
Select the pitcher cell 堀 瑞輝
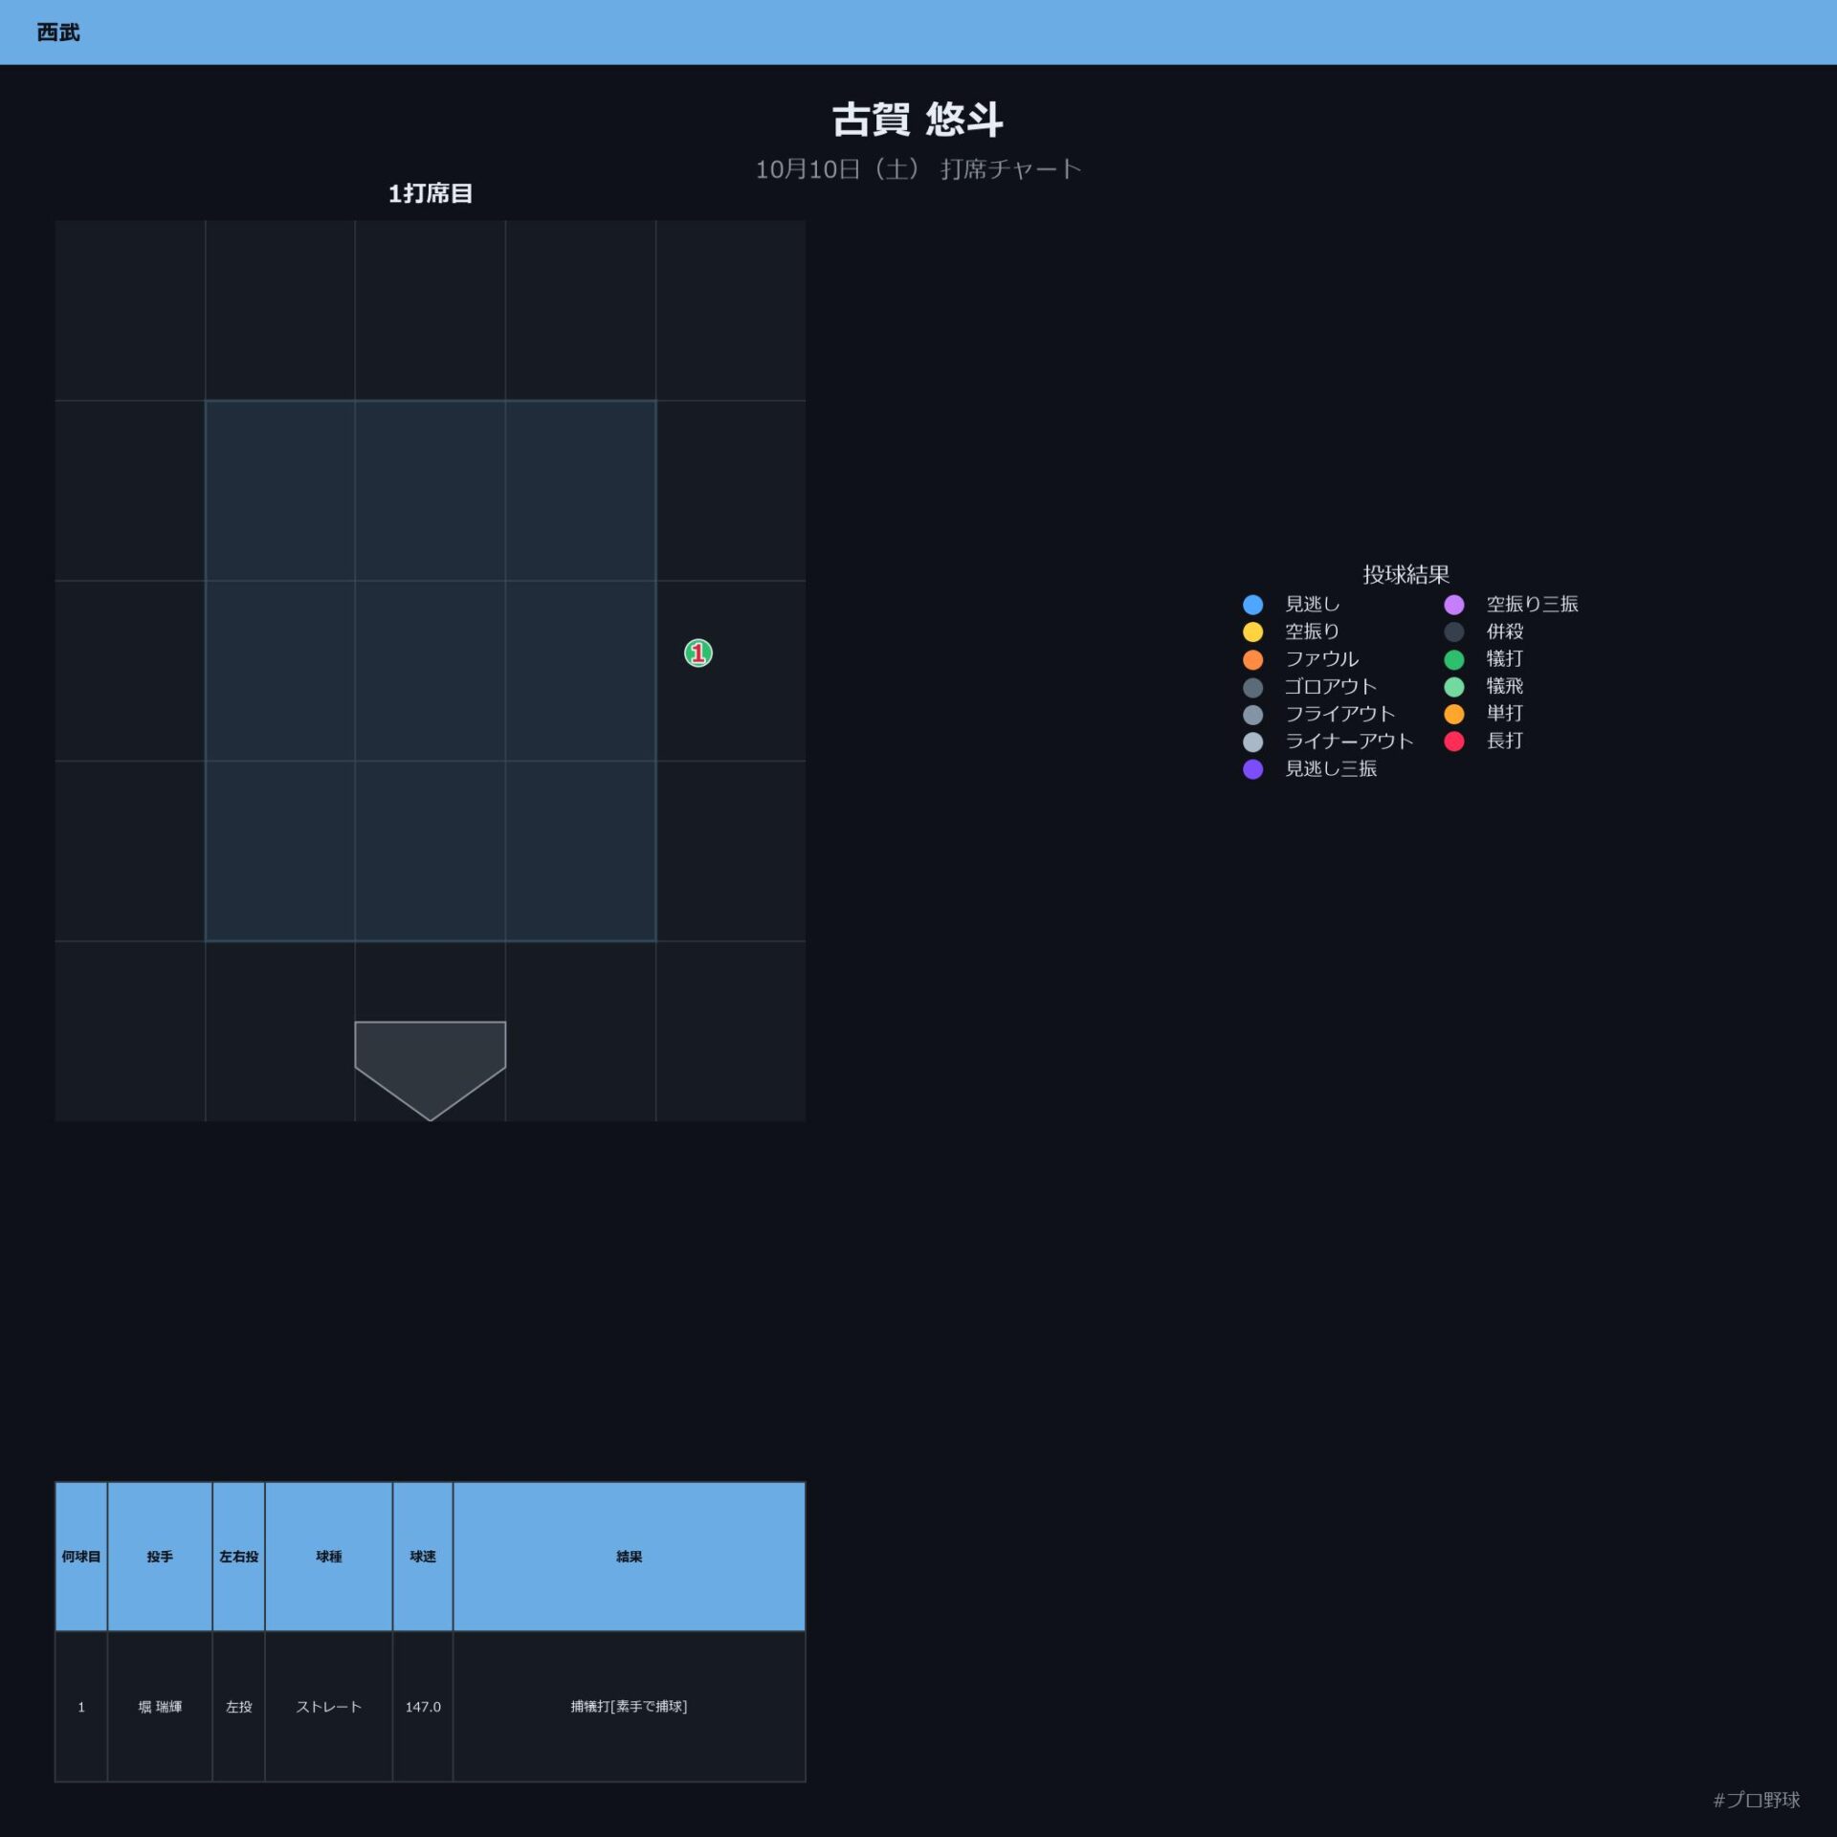tap(160, 1707)
